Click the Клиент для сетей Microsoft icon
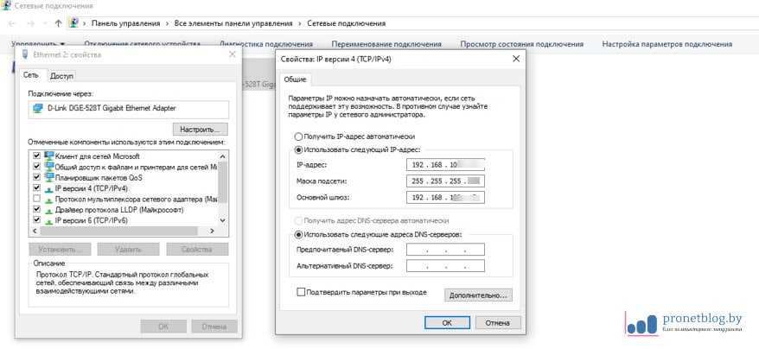 (x=48, y=155)
